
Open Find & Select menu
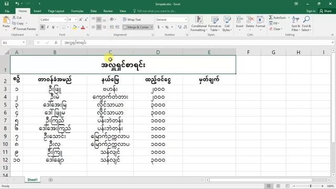(x=306, y=24)
